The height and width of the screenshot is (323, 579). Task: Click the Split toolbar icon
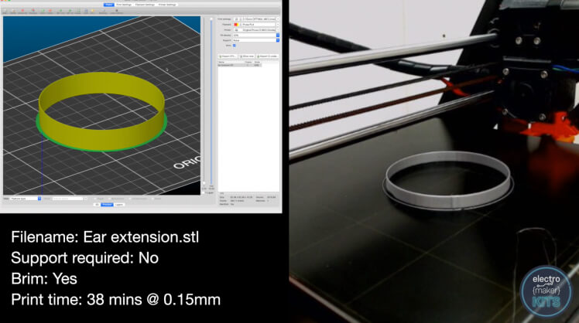pos(86,11)
